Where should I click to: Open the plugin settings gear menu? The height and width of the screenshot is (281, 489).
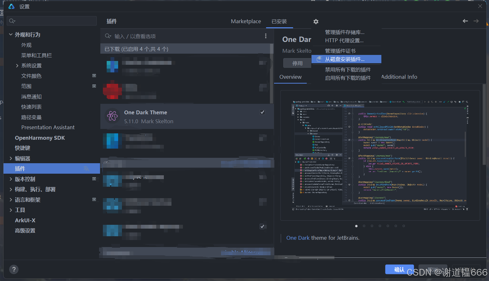pos(316,22)
